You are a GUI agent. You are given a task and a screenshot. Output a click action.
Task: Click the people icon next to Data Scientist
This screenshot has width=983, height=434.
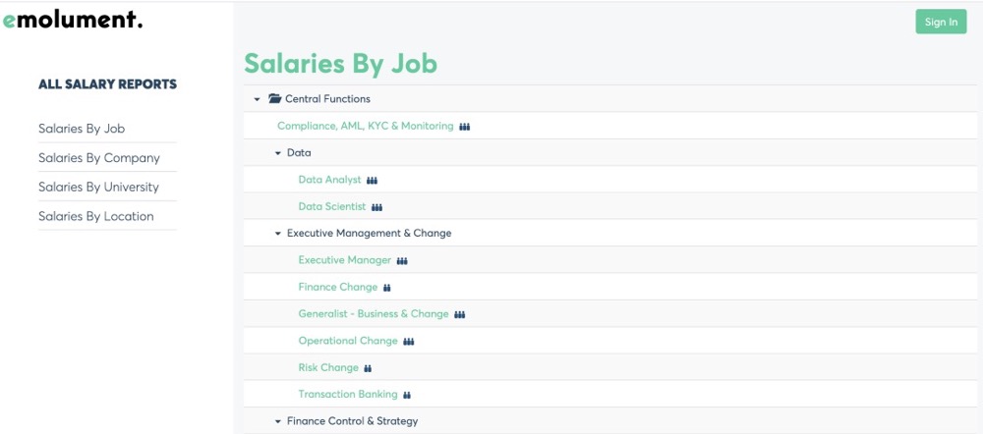tap(376, 207)
